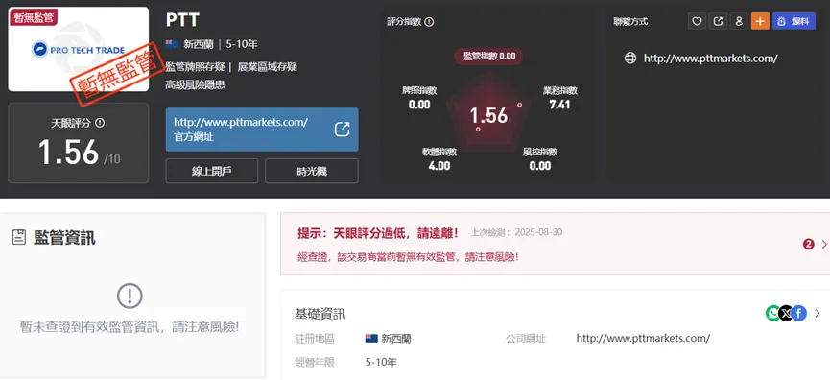Click the Pro Tech Trade logo thumbnail
The image size is (830, 380).
tap(79, 49)
